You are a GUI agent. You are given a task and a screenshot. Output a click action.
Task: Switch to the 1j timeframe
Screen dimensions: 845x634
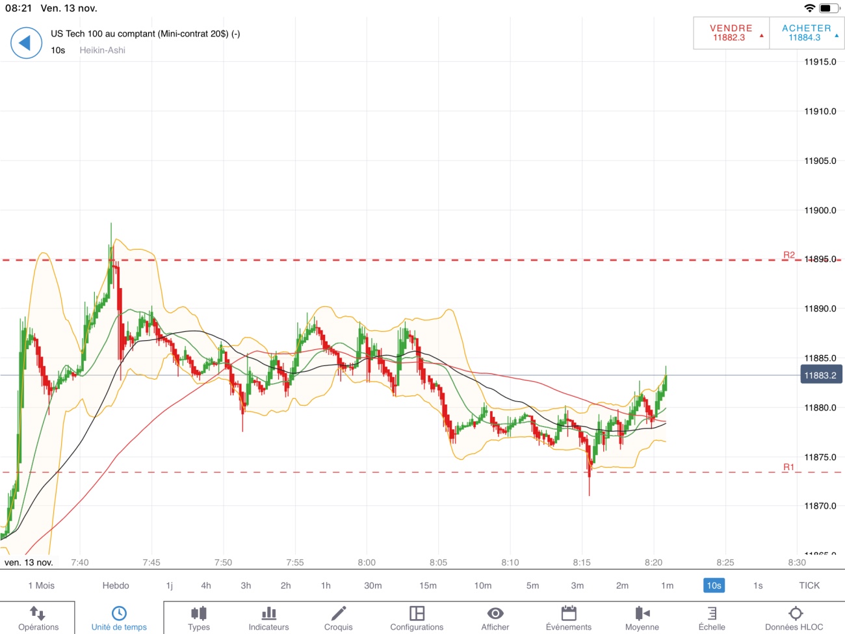[170, 585]
